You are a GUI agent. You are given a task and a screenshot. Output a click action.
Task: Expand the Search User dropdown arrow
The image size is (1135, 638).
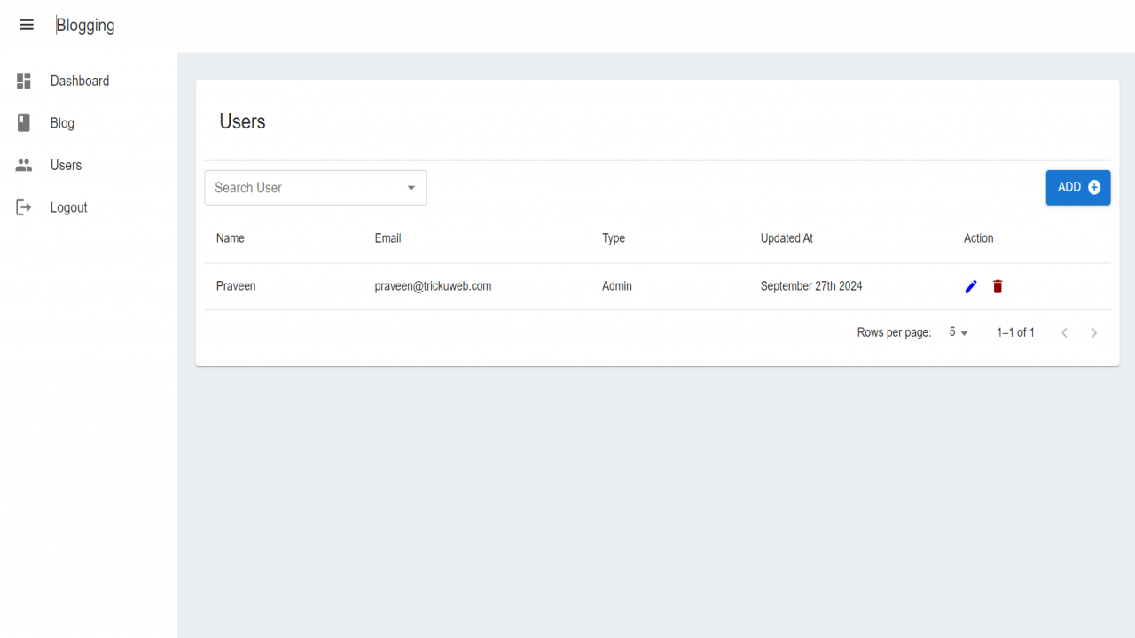click(x=411, y=188)
